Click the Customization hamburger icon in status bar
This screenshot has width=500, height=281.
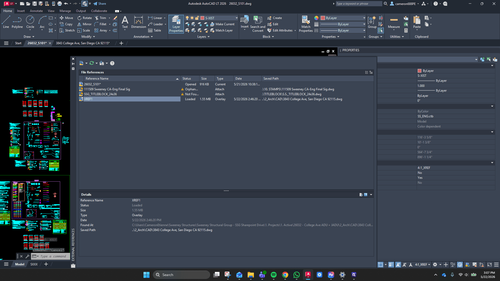click(496, 265)
